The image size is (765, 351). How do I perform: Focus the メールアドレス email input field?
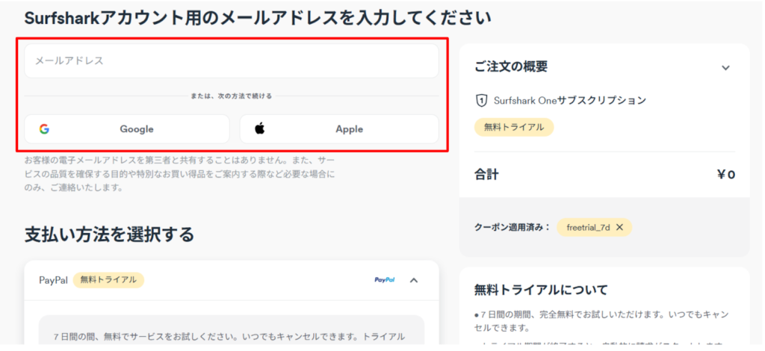[x=232, y=61]
